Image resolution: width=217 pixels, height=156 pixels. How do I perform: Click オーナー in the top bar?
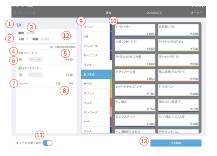[196, 13]
